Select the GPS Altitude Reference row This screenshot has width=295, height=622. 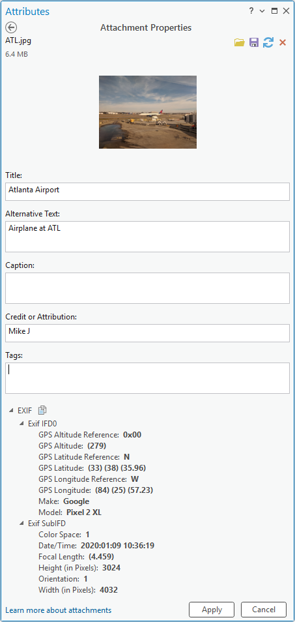[x=90, y=435]
